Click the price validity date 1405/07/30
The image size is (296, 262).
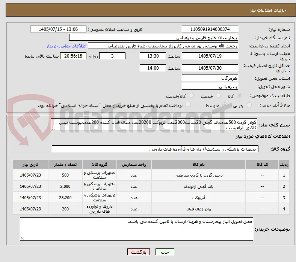(210, 68)
